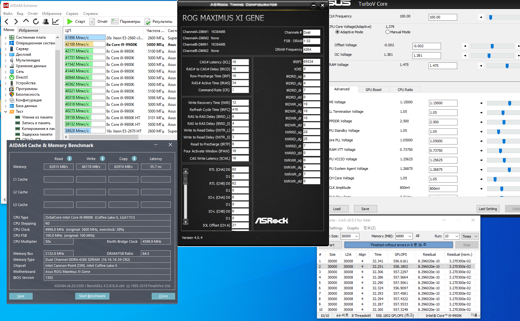Expand the Устройства tree node
Screen dimensions: 520x321
(x=5, y=83)
